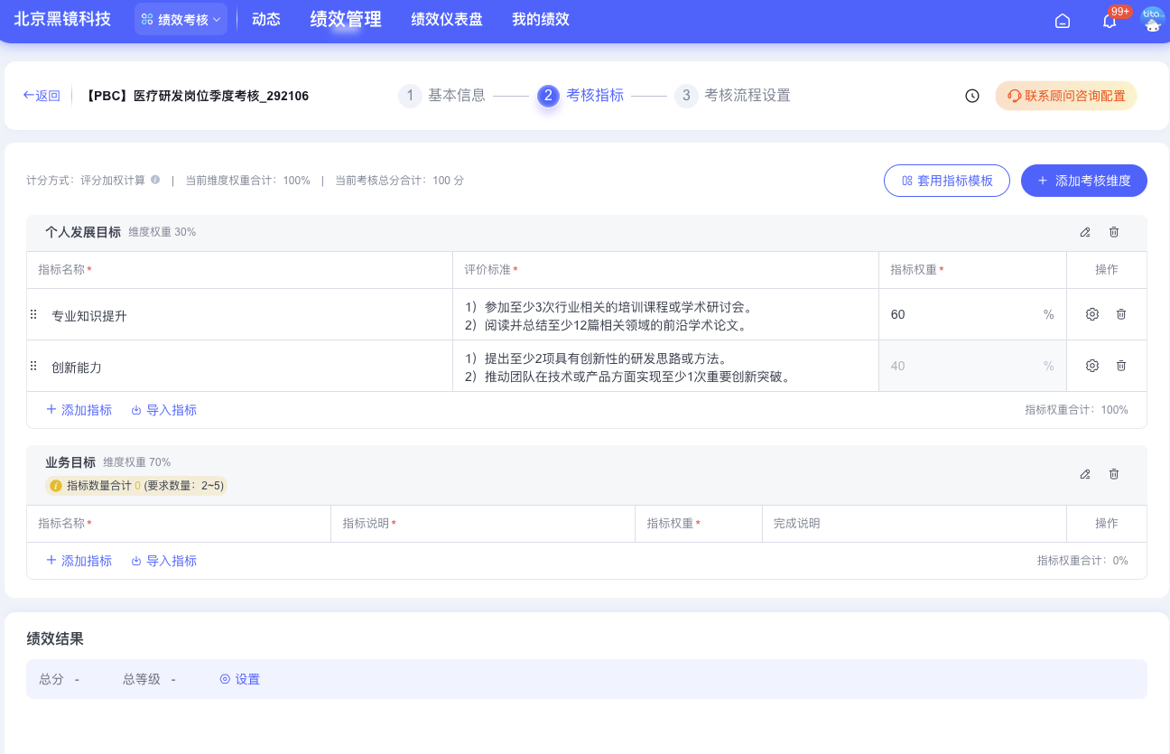Open the user avatar menu
Image resolution: width=1170 pixels, height=754 pixels.
(1152, 20)
